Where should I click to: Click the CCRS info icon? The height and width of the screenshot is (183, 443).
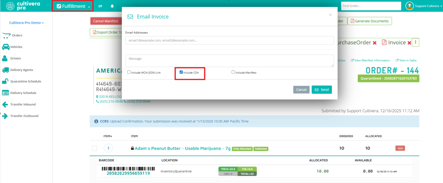(96, 121)
